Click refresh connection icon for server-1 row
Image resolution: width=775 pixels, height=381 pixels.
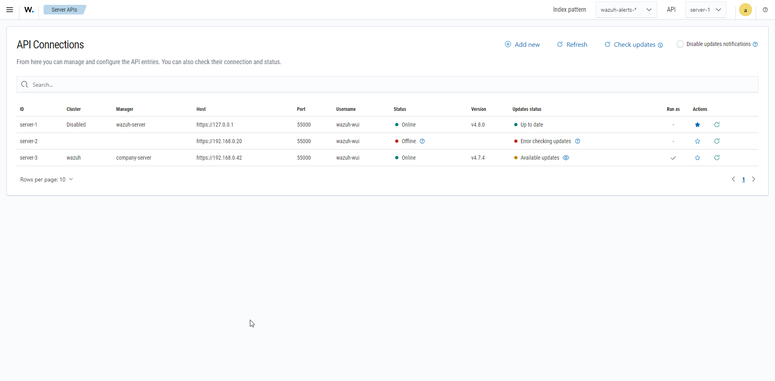coord(716,125)
